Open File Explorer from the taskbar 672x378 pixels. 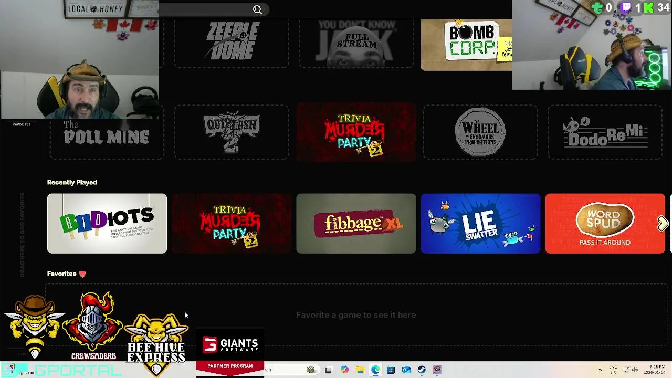pos(360,370)
